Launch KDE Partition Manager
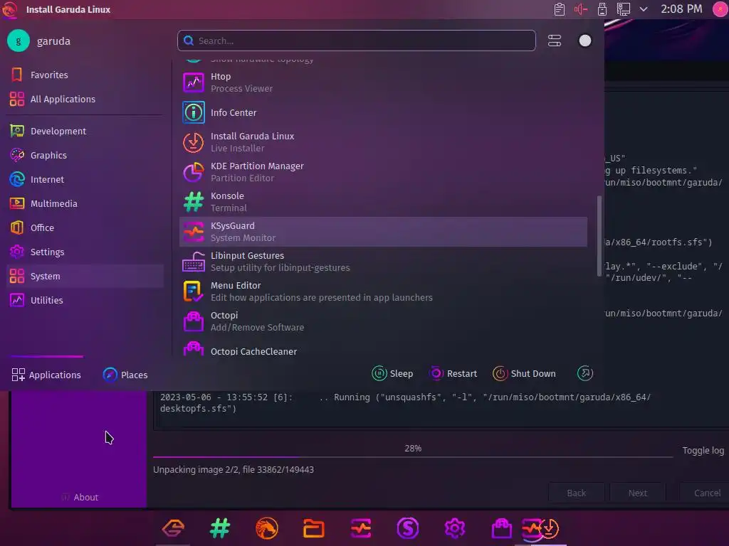 pos(383,172)
